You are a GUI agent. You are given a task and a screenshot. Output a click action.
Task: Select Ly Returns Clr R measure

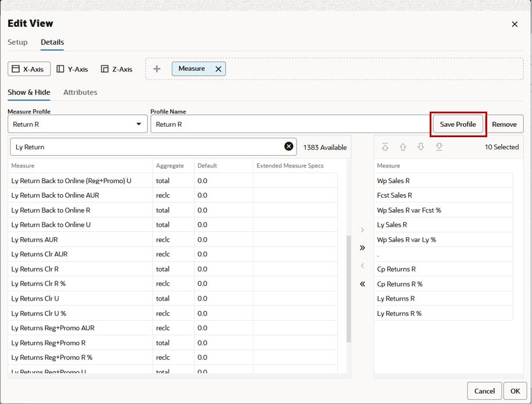pos(173,269)
